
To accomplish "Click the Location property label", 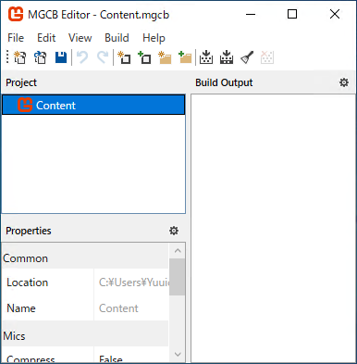I will (x=28, y=282).
